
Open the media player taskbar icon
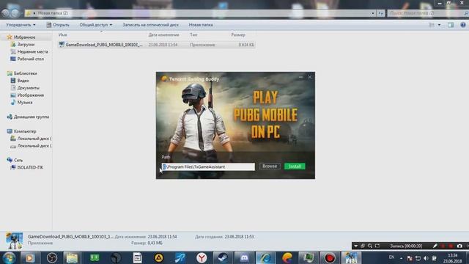29,257
